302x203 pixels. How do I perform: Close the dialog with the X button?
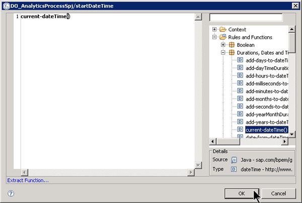tap(295, 6)
